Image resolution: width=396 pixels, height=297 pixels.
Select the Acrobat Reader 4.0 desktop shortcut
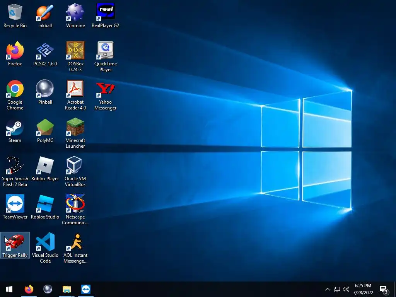coord(75,95)
